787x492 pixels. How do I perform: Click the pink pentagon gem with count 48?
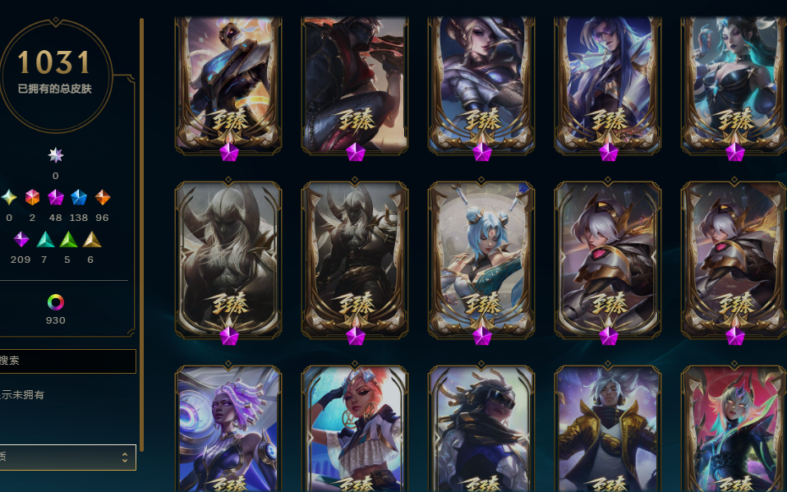[56, 197]
